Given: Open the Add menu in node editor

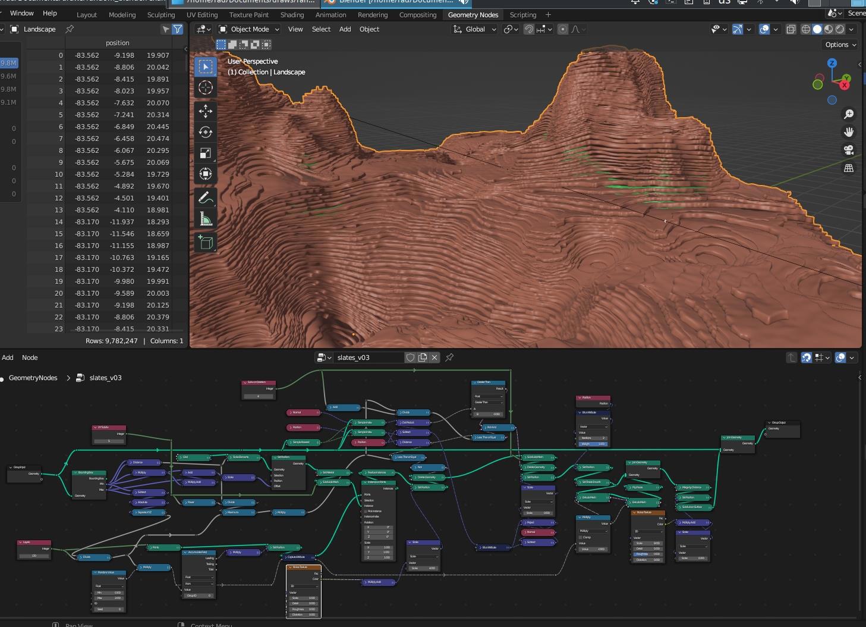Looking at the screenshot, I should 8,358.
